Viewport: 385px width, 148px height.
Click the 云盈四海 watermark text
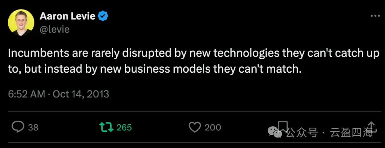click(351, 133)
